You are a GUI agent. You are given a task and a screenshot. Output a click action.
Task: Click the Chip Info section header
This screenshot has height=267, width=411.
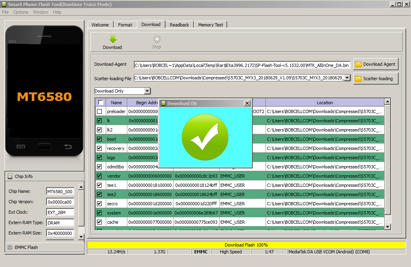(44, 176)
